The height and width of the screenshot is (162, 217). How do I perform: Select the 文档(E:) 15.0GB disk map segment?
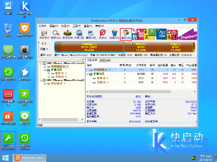coord(175,47)
